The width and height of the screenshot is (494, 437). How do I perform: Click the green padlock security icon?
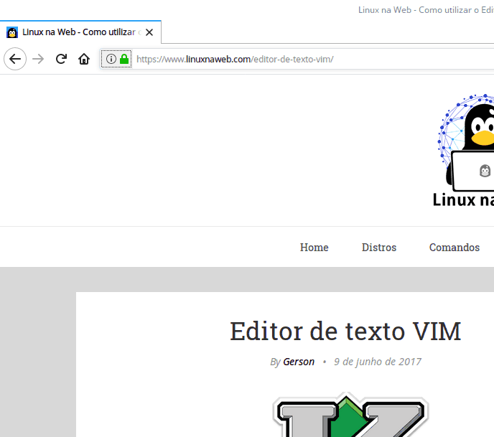click(124, 59)
